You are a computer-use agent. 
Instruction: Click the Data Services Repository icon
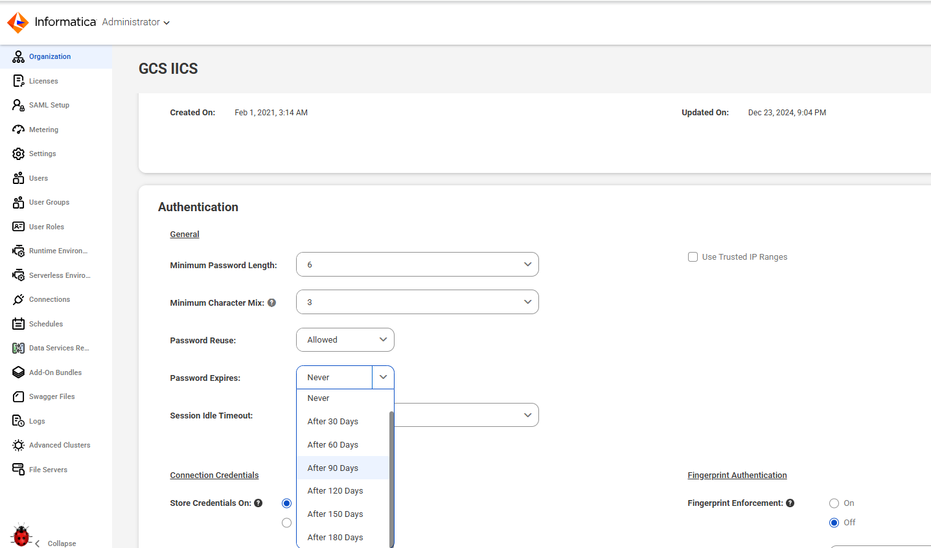pos(18,348)
